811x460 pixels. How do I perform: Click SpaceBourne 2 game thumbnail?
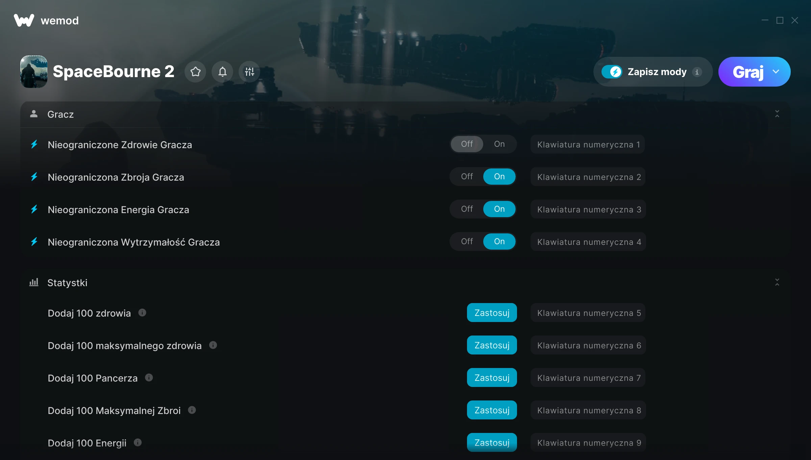[34, 72]
